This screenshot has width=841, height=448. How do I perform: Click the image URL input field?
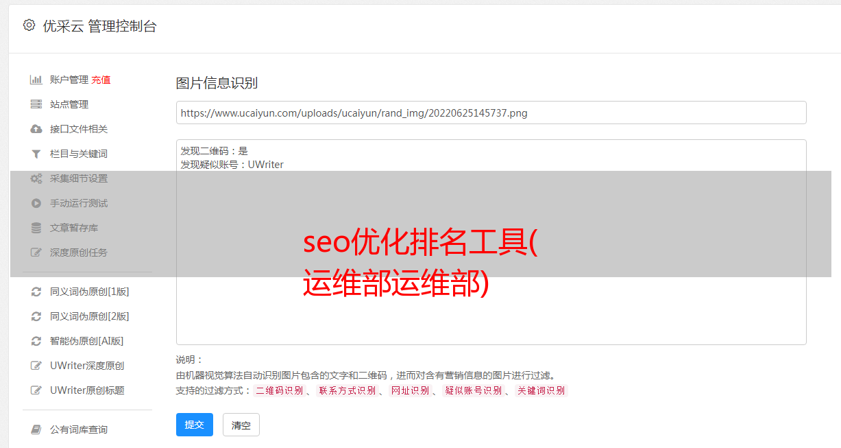tap(491, 113)
